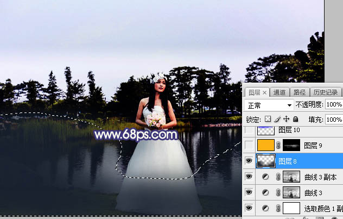The width and height of the screenshot is (343, 219).
Task: Click the 曲线 3 副本 mask thumbnail
Action: tap(291, 177)
